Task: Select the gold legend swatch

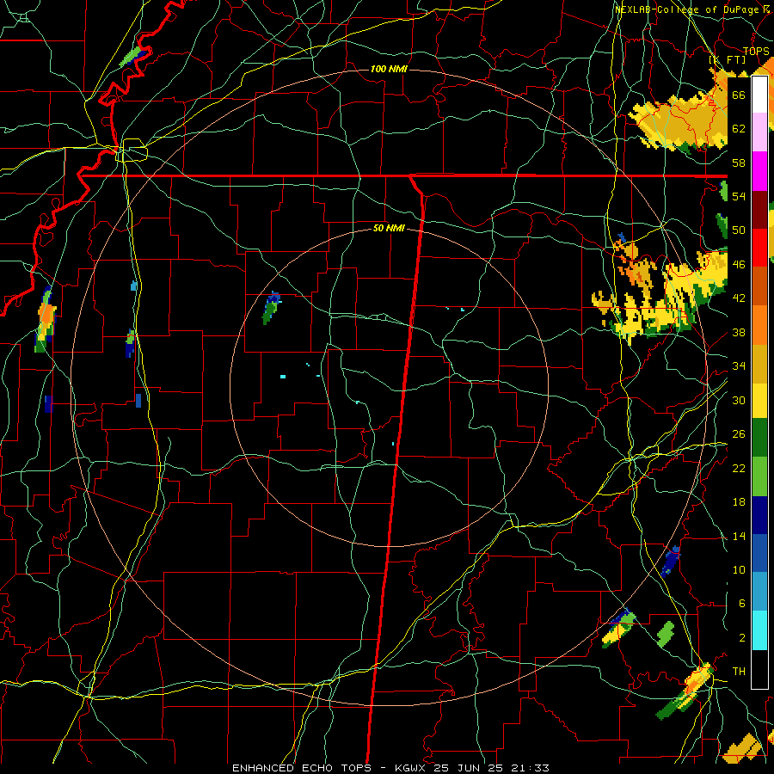Action: (x=759, y=365)
